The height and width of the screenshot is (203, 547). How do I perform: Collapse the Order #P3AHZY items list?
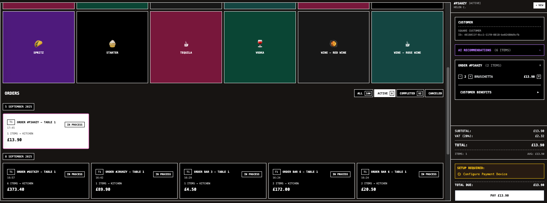pos(540,66)
